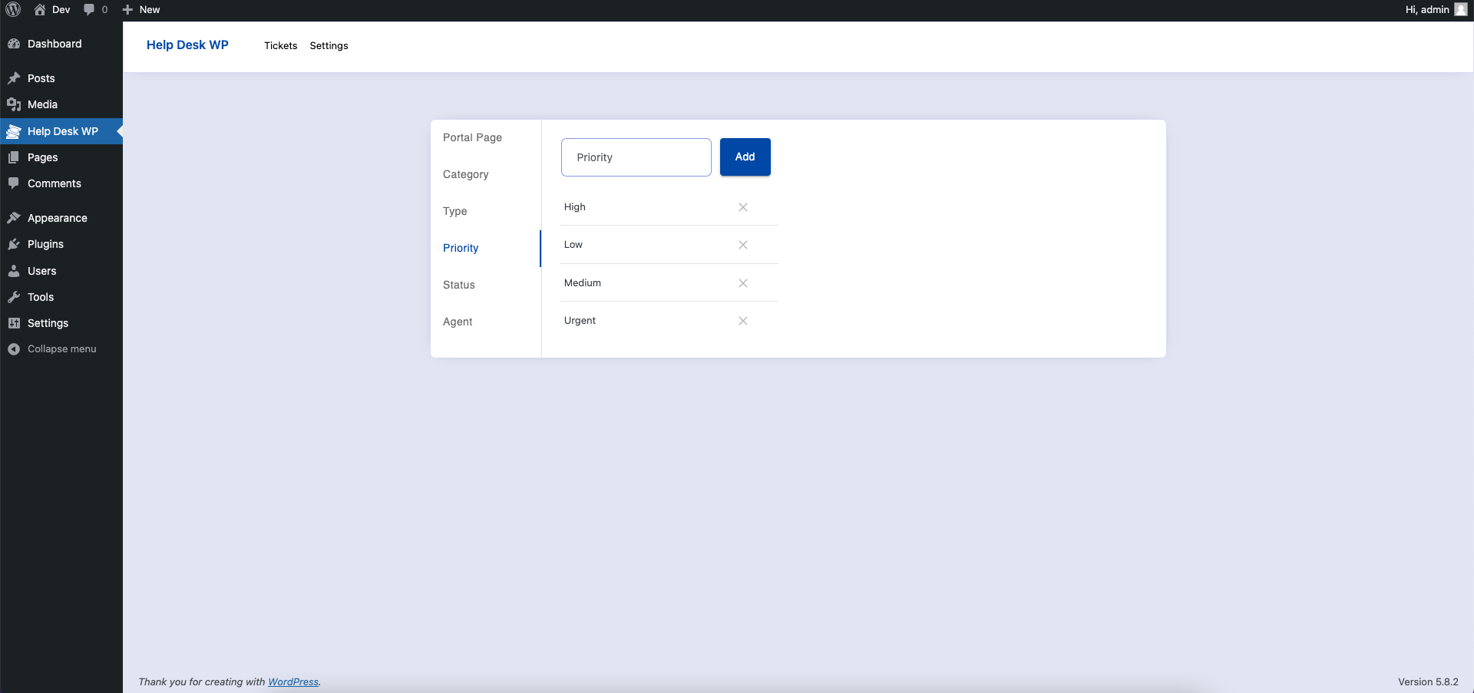
Task: Open the plugin Settings top menu
Action: 329,46
